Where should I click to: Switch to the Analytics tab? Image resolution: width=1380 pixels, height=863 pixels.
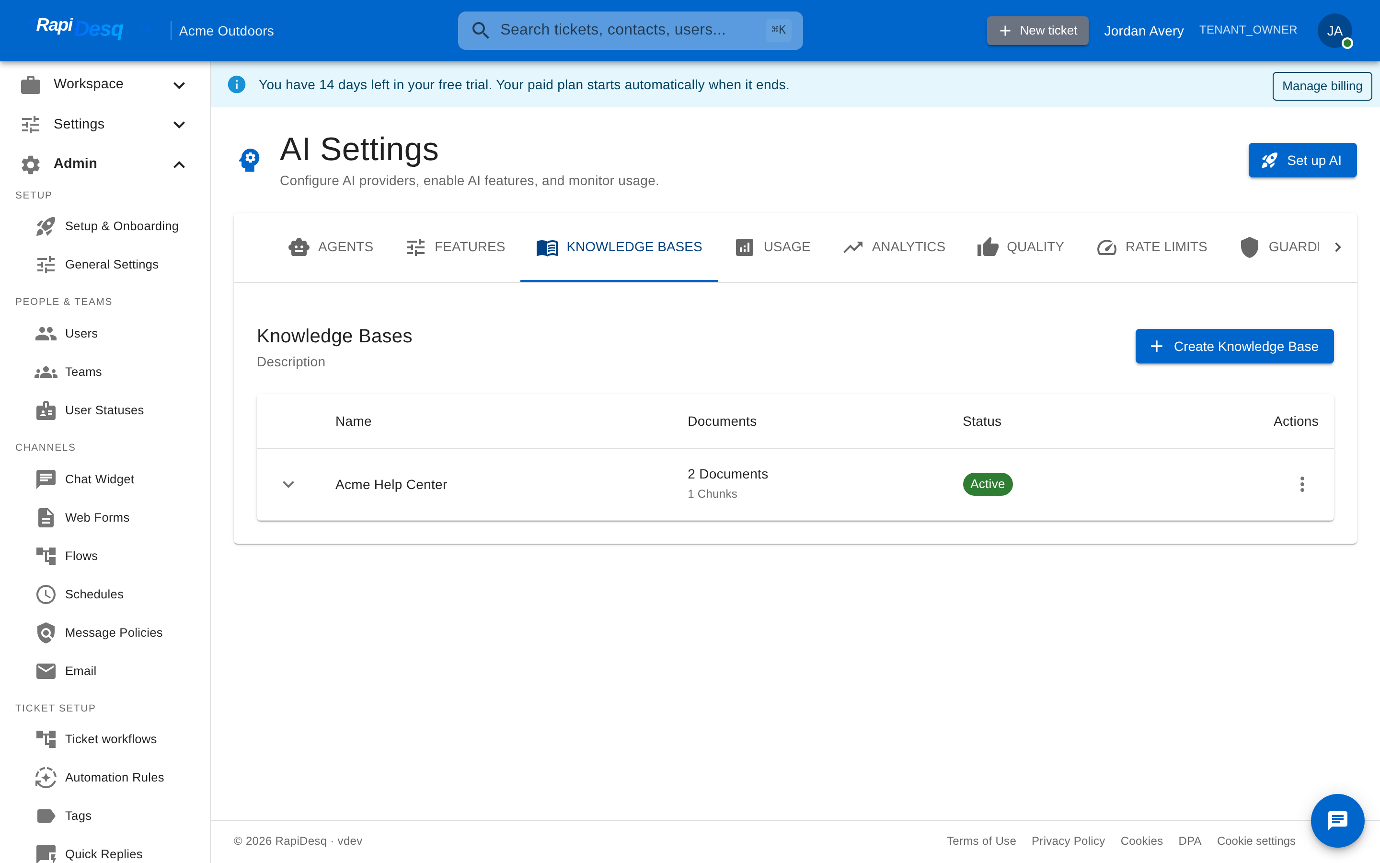pyautogui.click(x=894, y=247)
